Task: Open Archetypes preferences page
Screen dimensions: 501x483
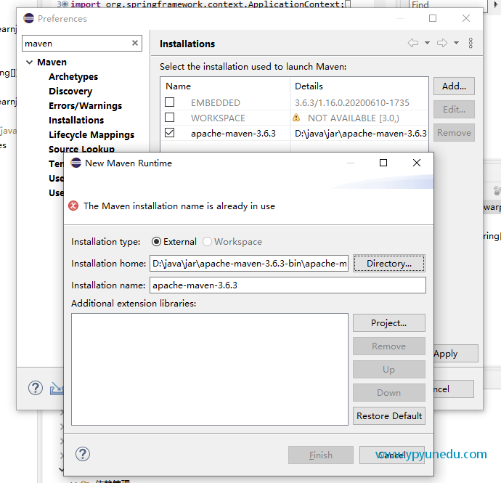Action: [73, 77]
